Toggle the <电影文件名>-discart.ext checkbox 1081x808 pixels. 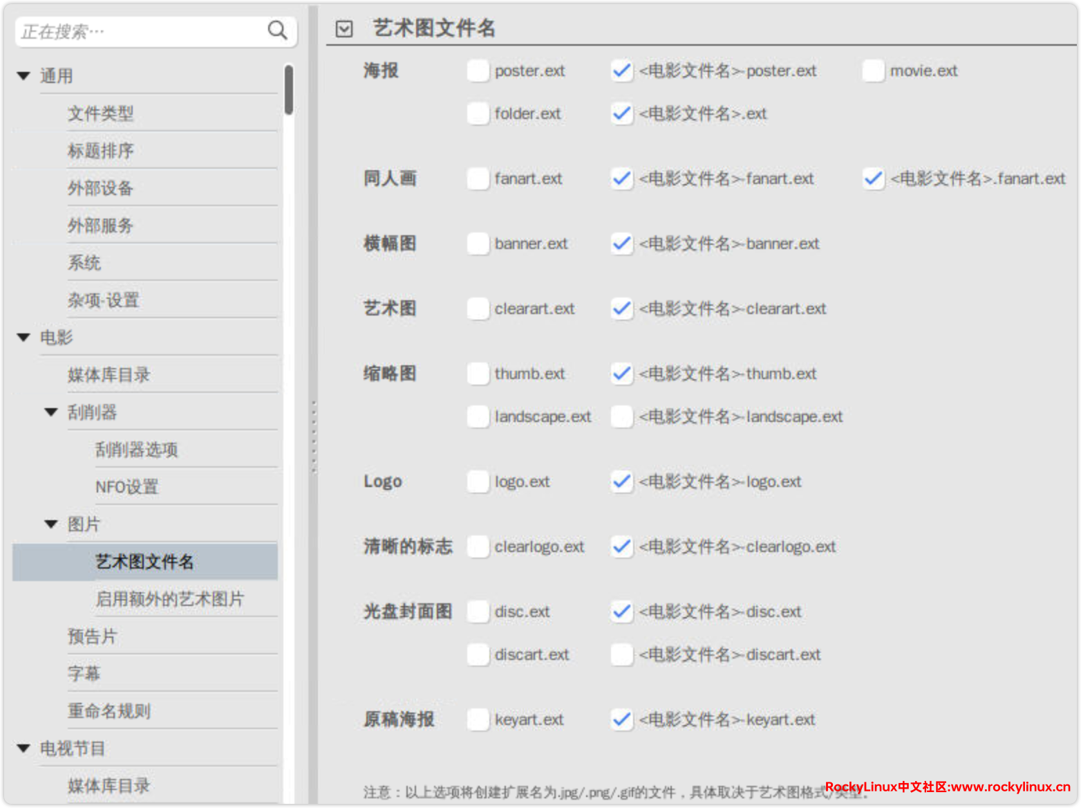(621, 654)
